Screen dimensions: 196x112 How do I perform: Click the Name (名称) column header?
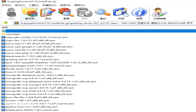pyautogui.click(x=5, y=27)
